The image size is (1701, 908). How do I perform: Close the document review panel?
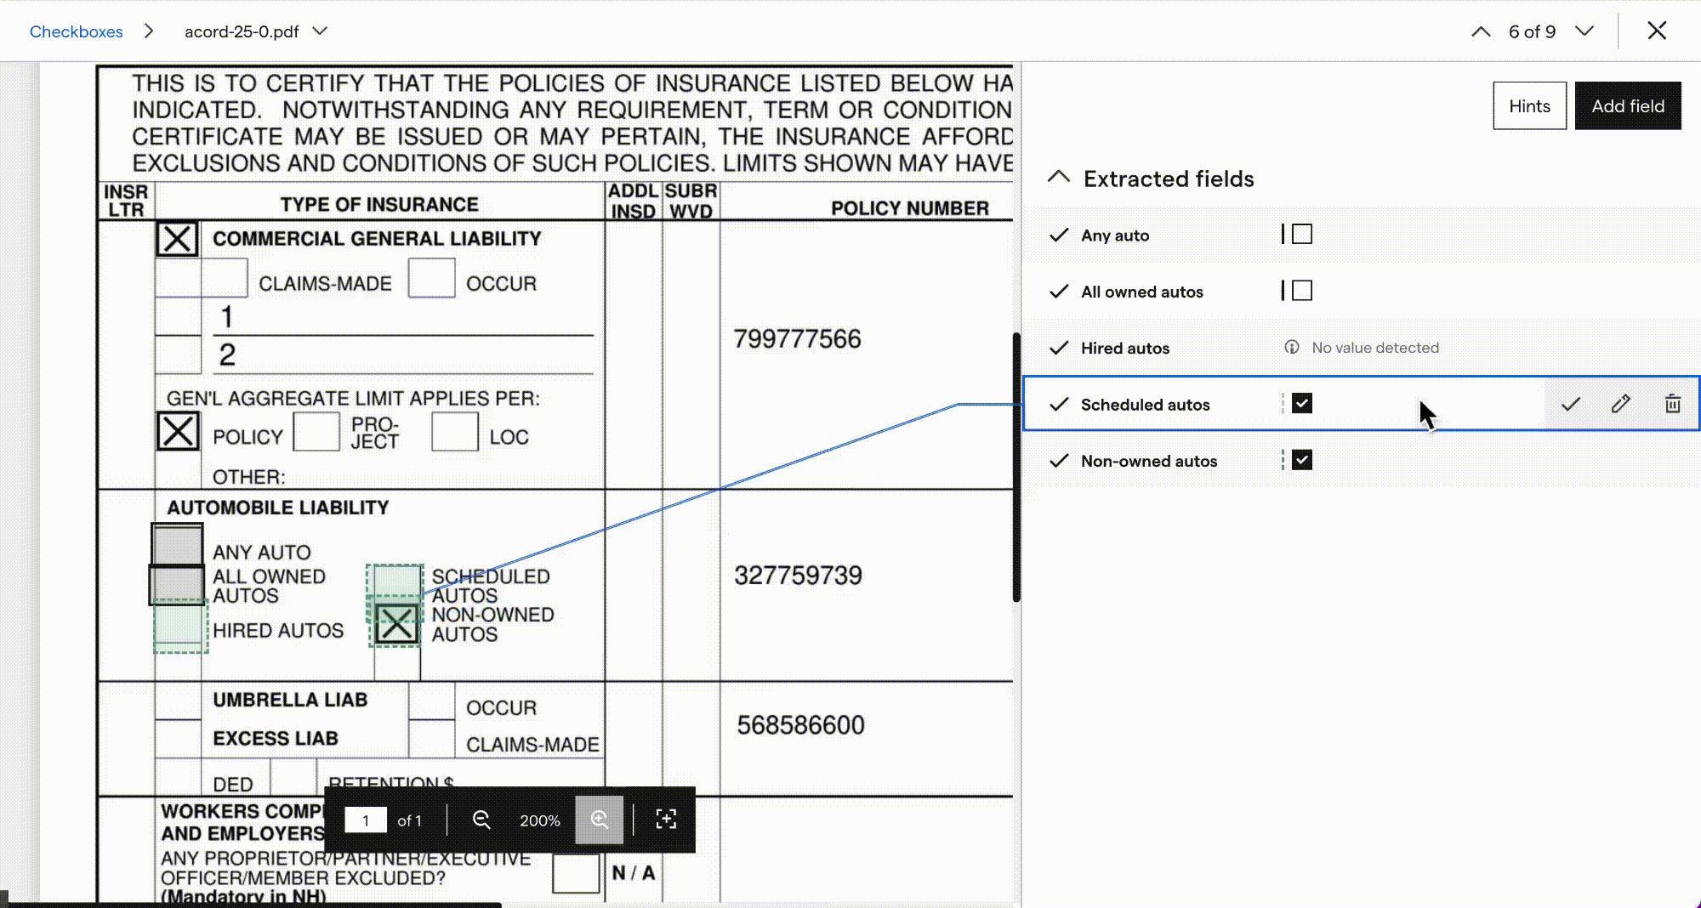[x=1657, y=31]
